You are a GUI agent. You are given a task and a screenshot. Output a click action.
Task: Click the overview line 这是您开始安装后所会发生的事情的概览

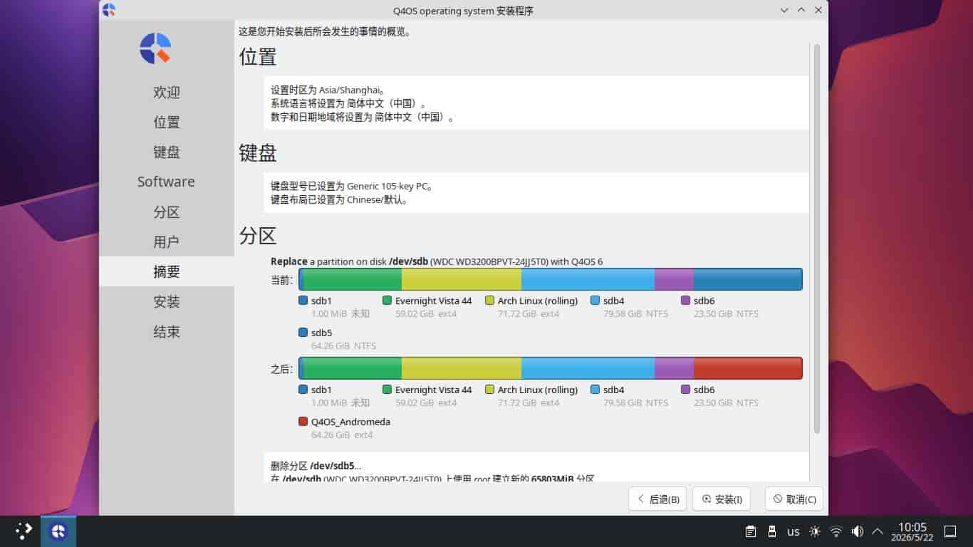click(x=324, y=31)
